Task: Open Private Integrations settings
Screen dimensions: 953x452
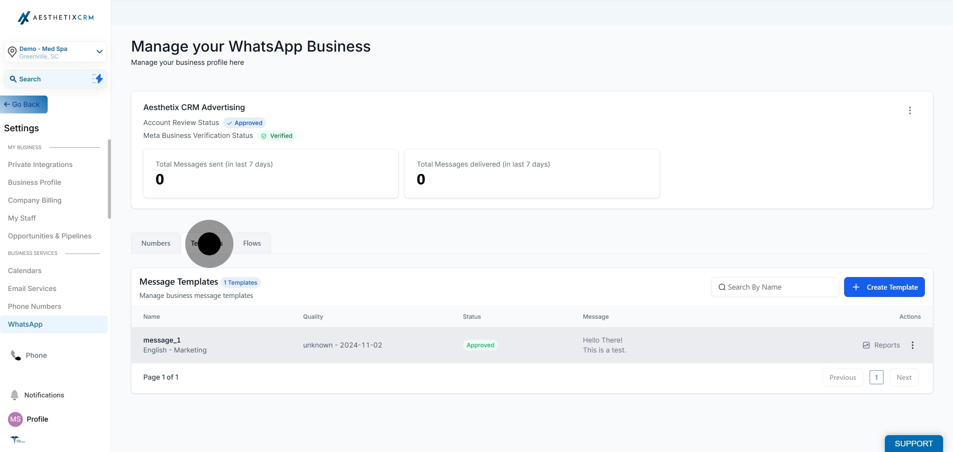Action: coord(40,164)
